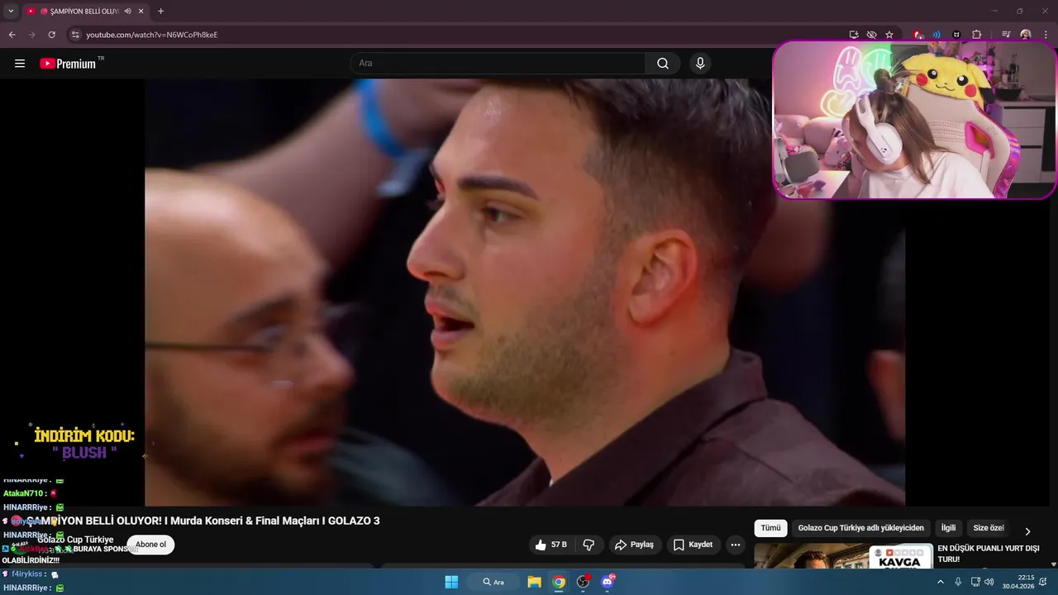Subscribe using the 'Abone ol' button
The height and width of the screenshot is (595, 1058).
(x=150, y=545)
